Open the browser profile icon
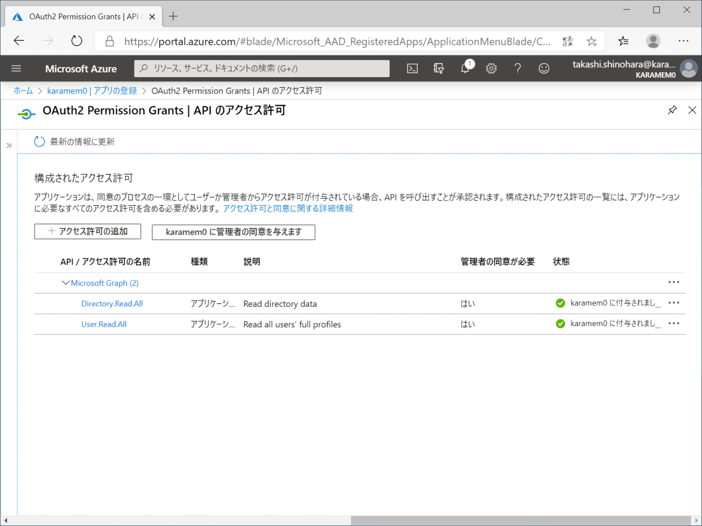 coord(653,41)
